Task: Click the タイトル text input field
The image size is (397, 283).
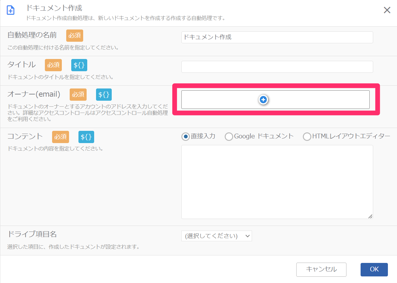Action: (277, 67)
